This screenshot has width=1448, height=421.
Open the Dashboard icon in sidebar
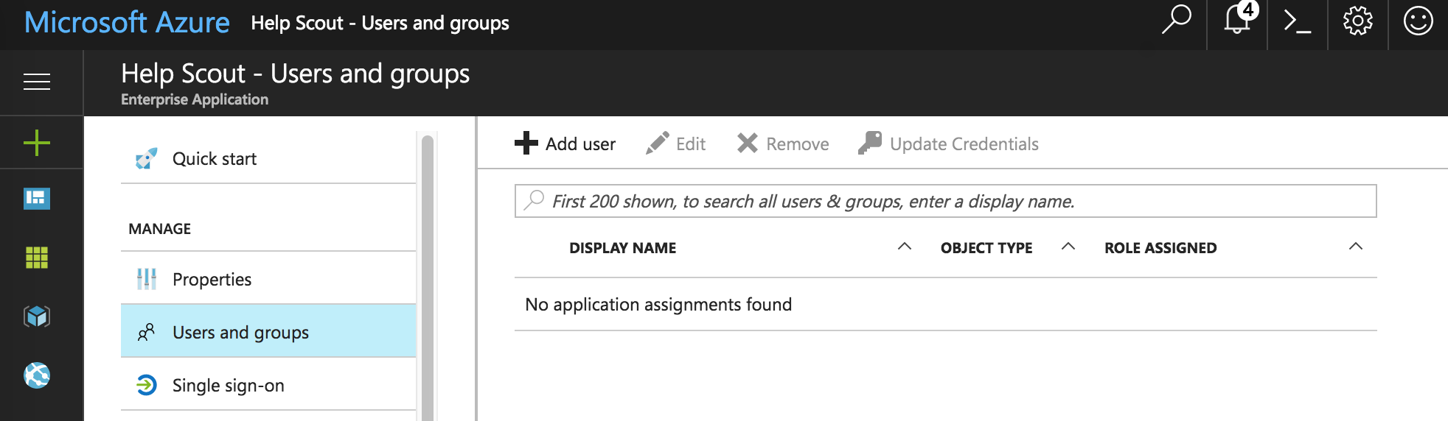tap(37, 199)
